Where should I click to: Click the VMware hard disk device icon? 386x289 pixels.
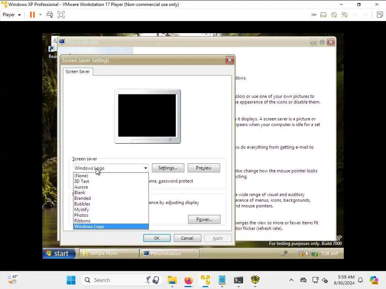323,15
